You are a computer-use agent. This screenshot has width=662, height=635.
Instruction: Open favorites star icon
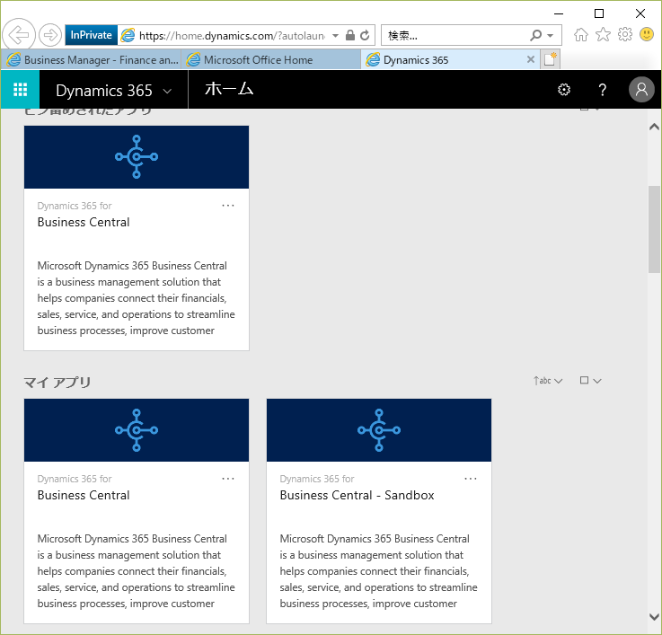pyautogui.click(x=603, y=35)
